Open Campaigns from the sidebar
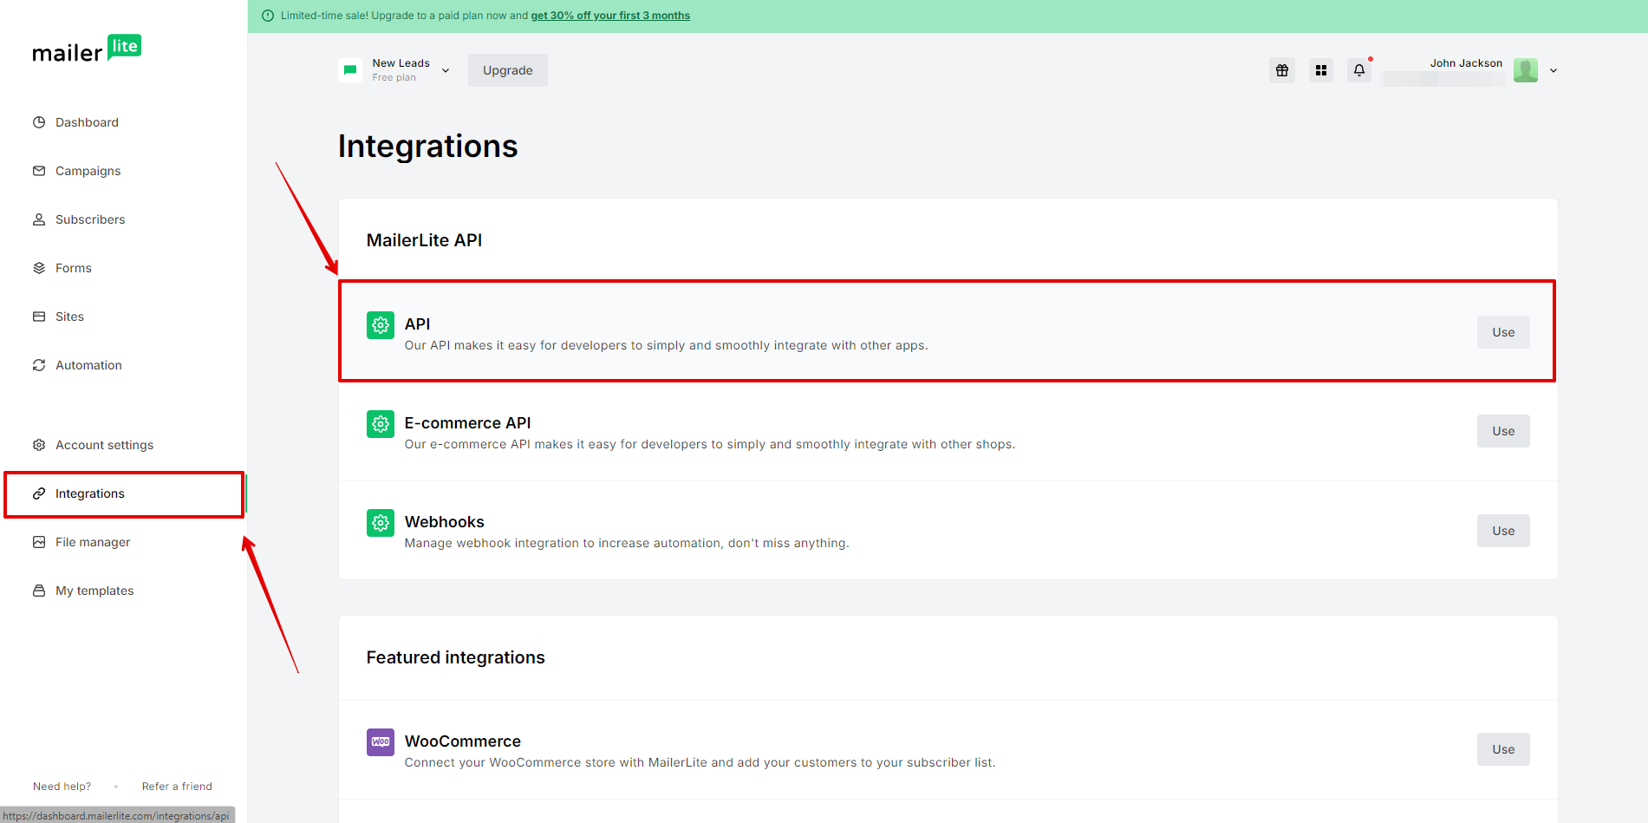The height and width of the screenshot is (823, 1648). pyautogui.click(x=88, y=171)
